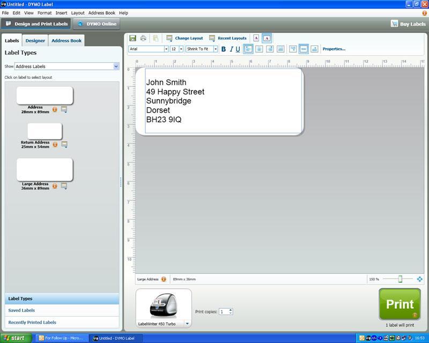Click the Buy Labels cart icon
This screenshot has width=429, height=343.
(394, 24)
